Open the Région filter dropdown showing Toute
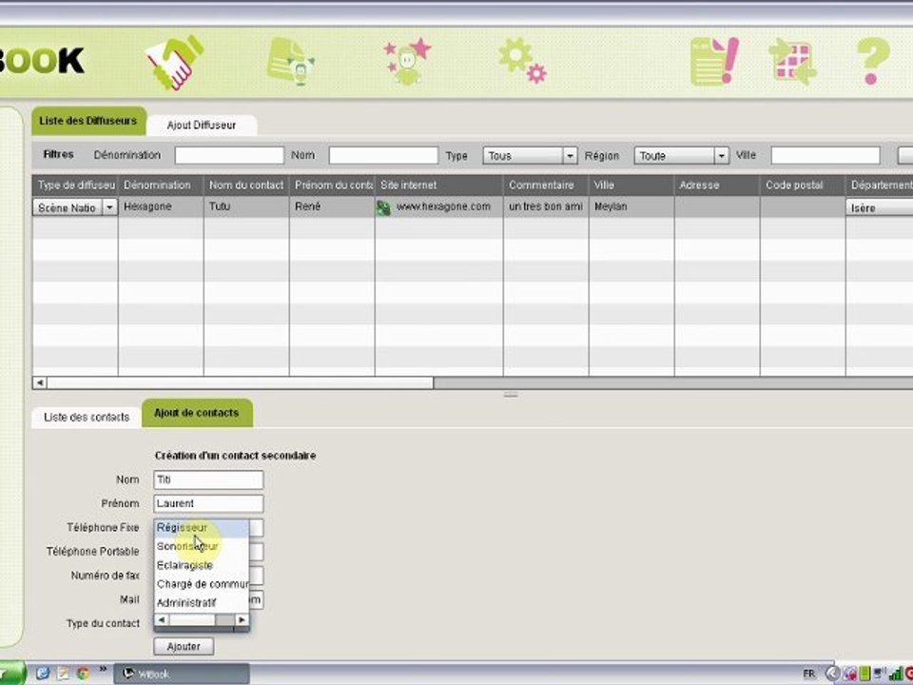 point(681,155)
